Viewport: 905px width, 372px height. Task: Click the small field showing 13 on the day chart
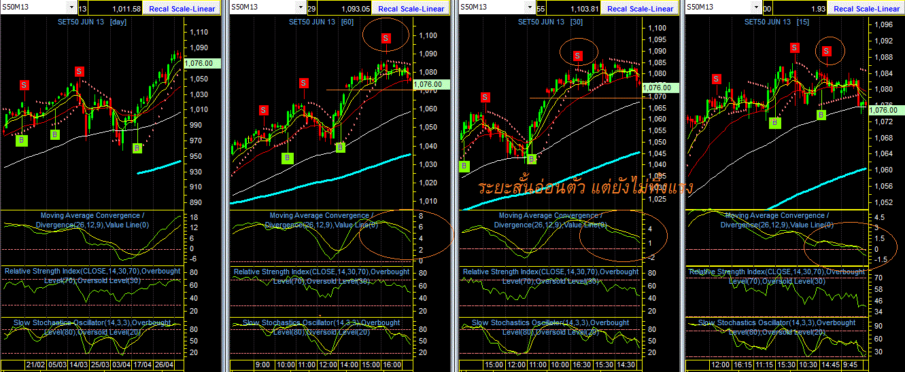(84, 8)
